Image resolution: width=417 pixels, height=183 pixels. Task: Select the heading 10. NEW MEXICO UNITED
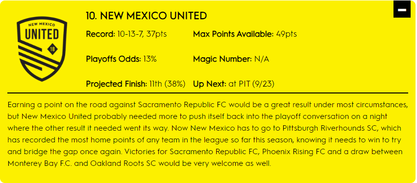[147, 16]
